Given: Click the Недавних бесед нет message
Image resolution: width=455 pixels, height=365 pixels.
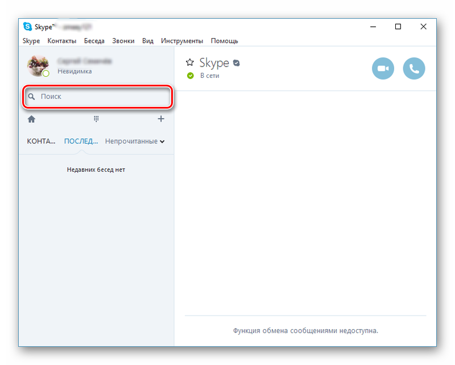Looking at the screenshot, I should (x=96, y=170).
